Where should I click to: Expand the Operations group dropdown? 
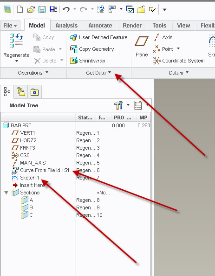[x=47, y=72]
